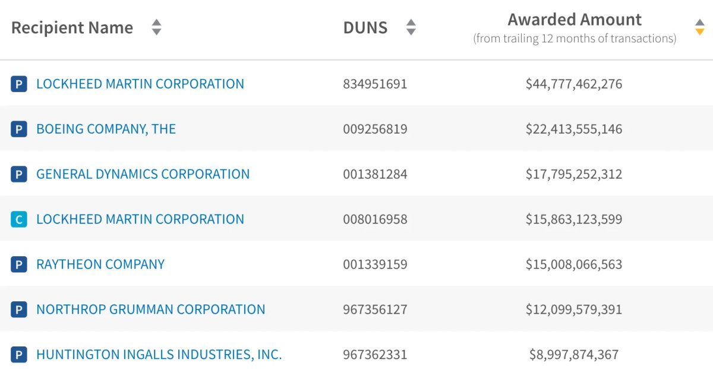Open the Raytheon Company recipient link
Image resolution: width=713 pixels, height=369 pixels.
pyautogui.click(x=100, y=264)
